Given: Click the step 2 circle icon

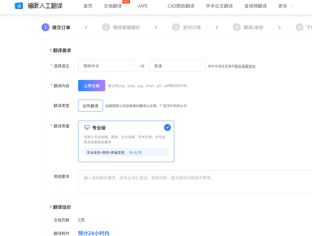Looking at the screenshot, I should click(106, 27).
